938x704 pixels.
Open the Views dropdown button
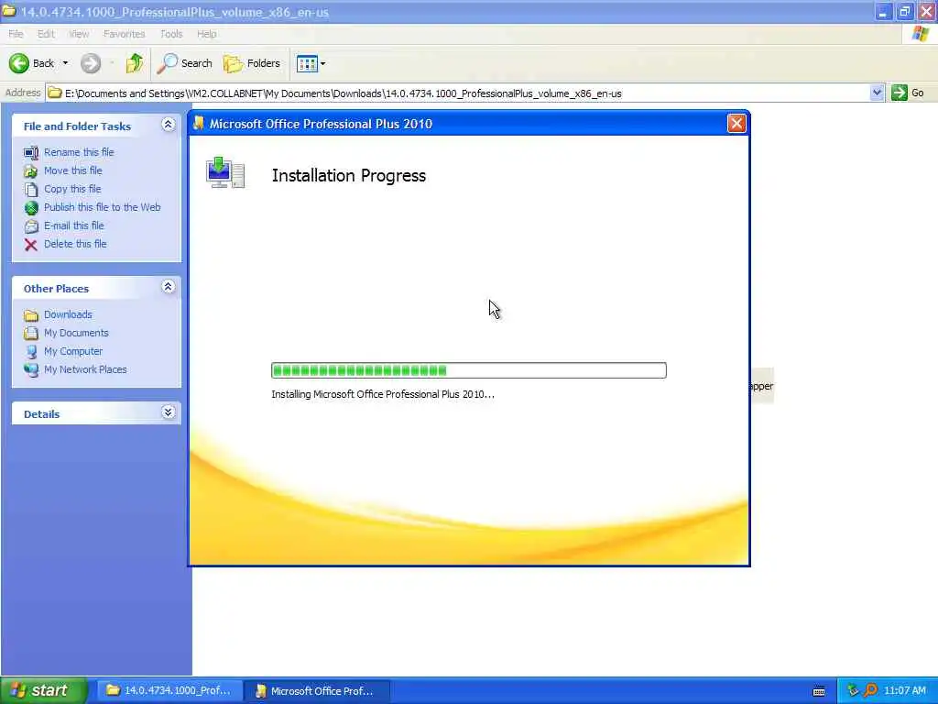311,63
